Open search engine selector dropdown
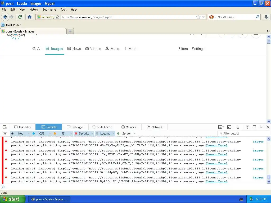 pos(213,17)
